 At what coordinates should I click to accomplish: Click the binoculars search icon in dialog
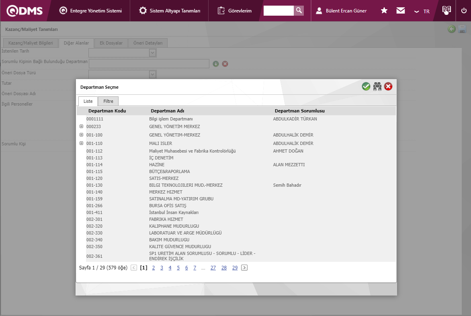(377, 86)
